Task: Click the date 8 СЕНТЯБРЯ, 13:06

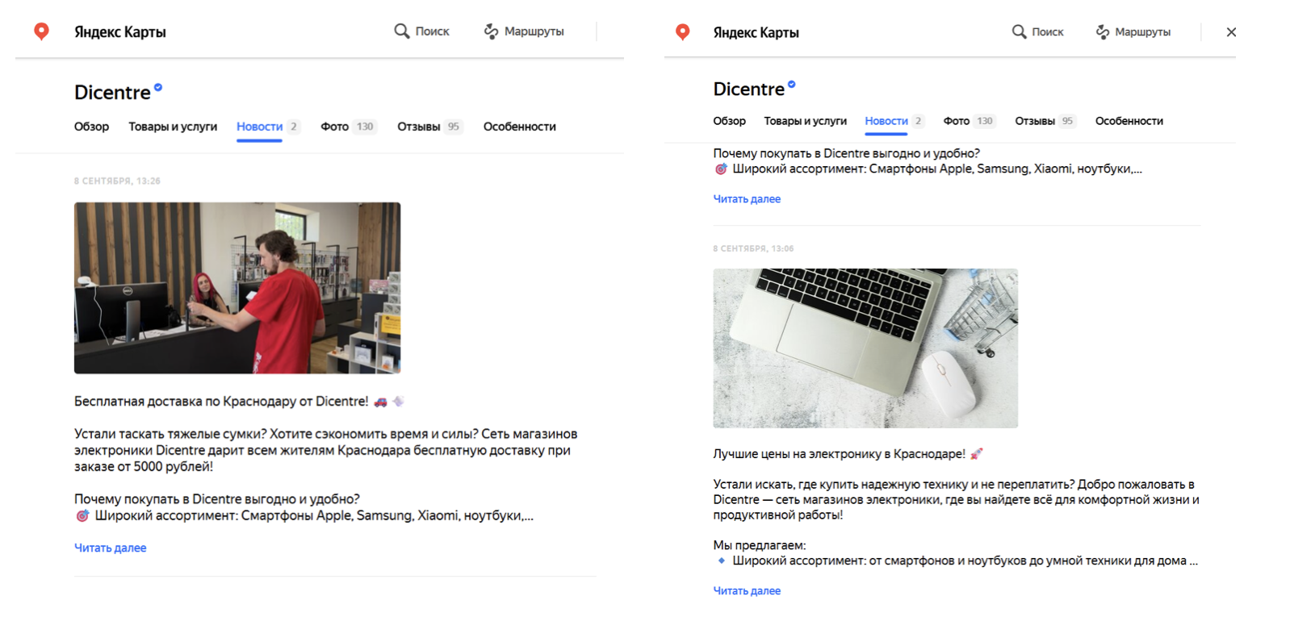Action: pos(753,248)
